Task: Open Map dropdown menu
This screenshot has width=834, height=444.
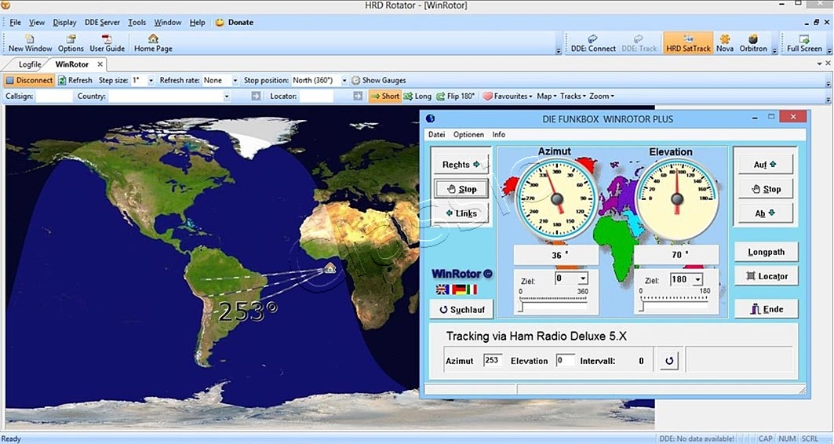Action: point(546,96)
